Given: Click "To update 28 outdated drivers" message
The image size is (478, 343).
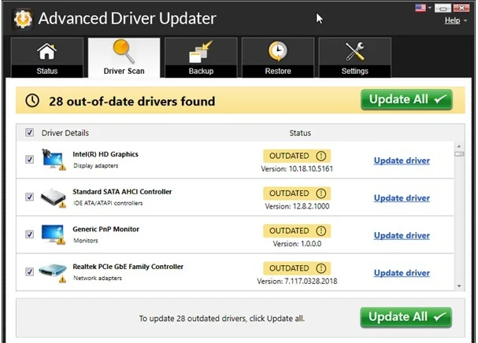Looking at the screenshot, I should [222, 319].
